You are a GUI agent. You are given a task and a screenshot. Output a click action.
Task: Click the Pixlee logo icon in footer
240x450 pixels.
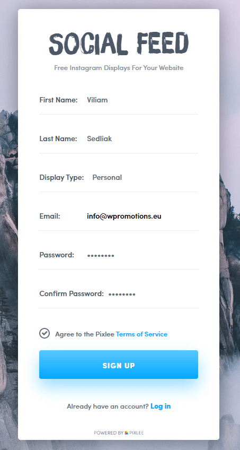click(127, 432)
